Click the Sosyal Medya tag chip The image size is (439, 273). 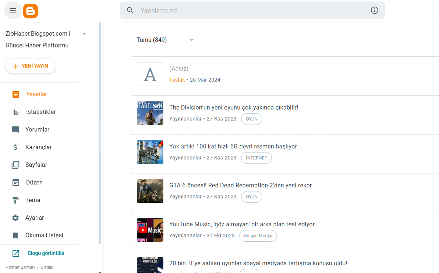(258, 236)
